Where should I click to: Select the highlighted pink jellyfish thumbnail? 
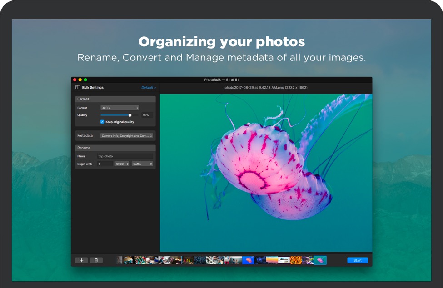[x=320, y=260]
